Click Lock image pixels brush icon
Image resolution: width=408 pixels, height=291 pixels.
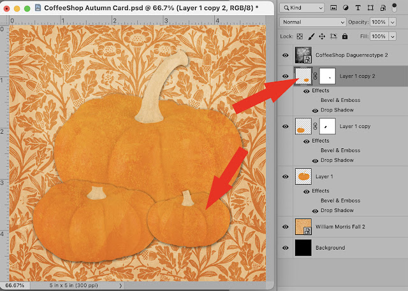click(311, 36)
